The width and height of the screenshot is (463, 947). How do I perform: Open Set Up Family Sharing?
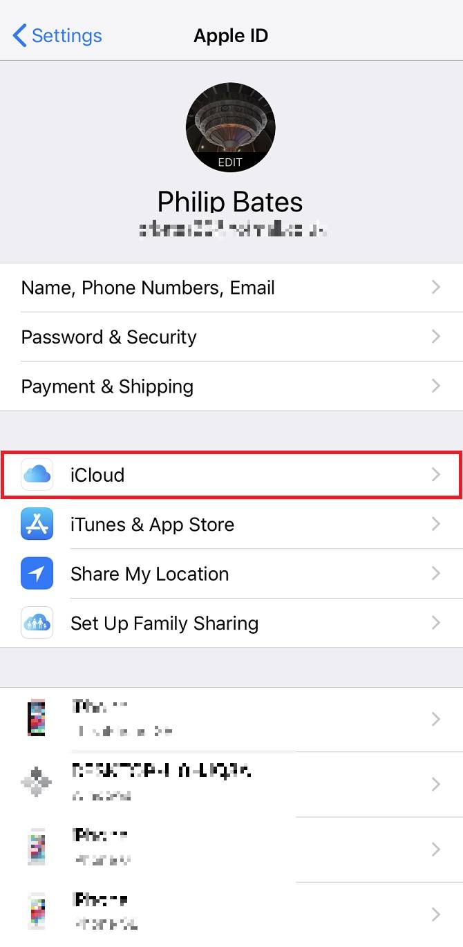(231, 623)
